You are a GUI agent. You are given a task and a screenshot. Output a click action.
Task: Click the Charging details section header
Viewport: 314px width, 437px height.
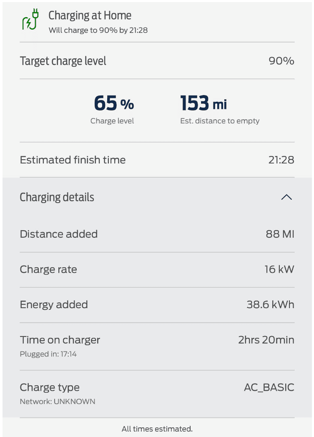pyautogui.click(x=157, y=197)
